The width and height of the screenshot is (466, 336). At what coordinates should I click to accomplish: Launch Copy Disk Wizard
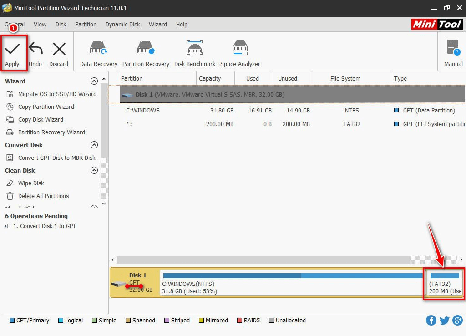click(x=41, y=120)
